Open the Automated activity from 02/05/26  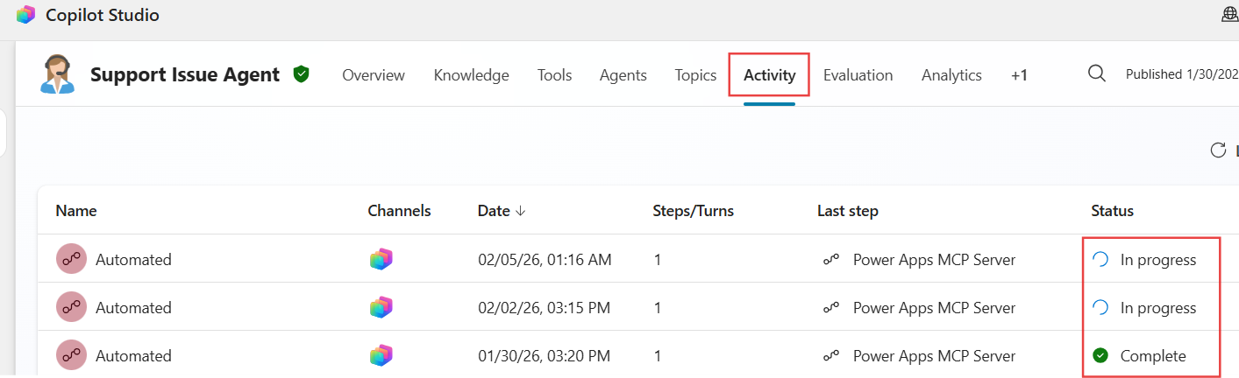[x=133, y=259]
